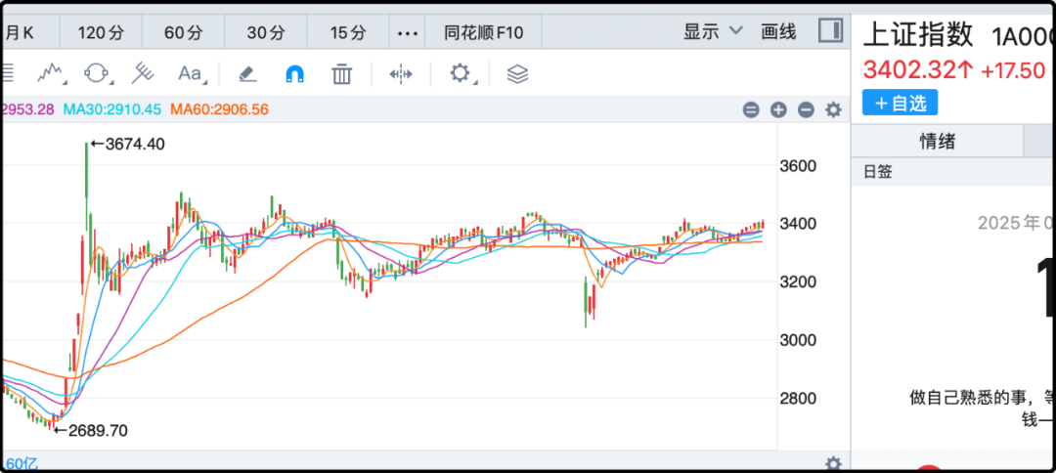Open the 情绪 tab in side panel
Image resolution: width=1056 pixels, height=473 pixels.
click(937, 142)
